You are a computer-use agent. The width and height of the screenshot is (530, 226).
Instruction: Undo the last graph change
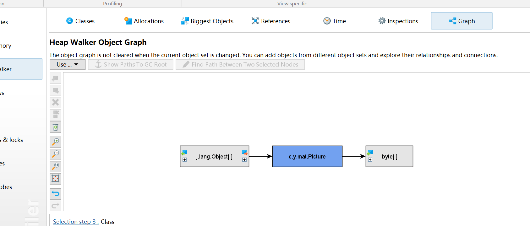point(55,194)
